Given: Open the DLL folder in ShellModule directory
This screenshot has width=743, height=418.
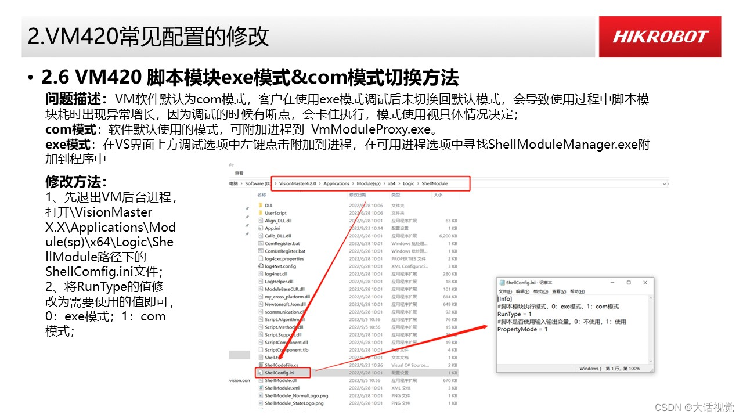Looking at the screenshot, I should click(x=269, y=206).
